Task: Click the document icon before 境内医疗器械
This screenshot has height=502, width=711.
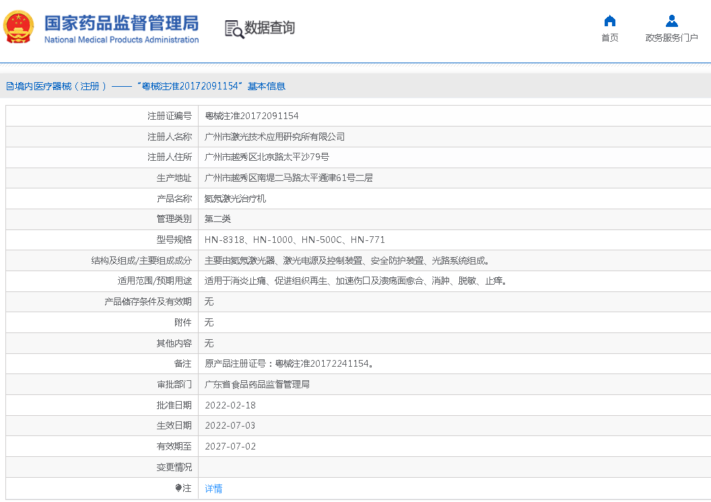Action: click(x=9, y=86)
